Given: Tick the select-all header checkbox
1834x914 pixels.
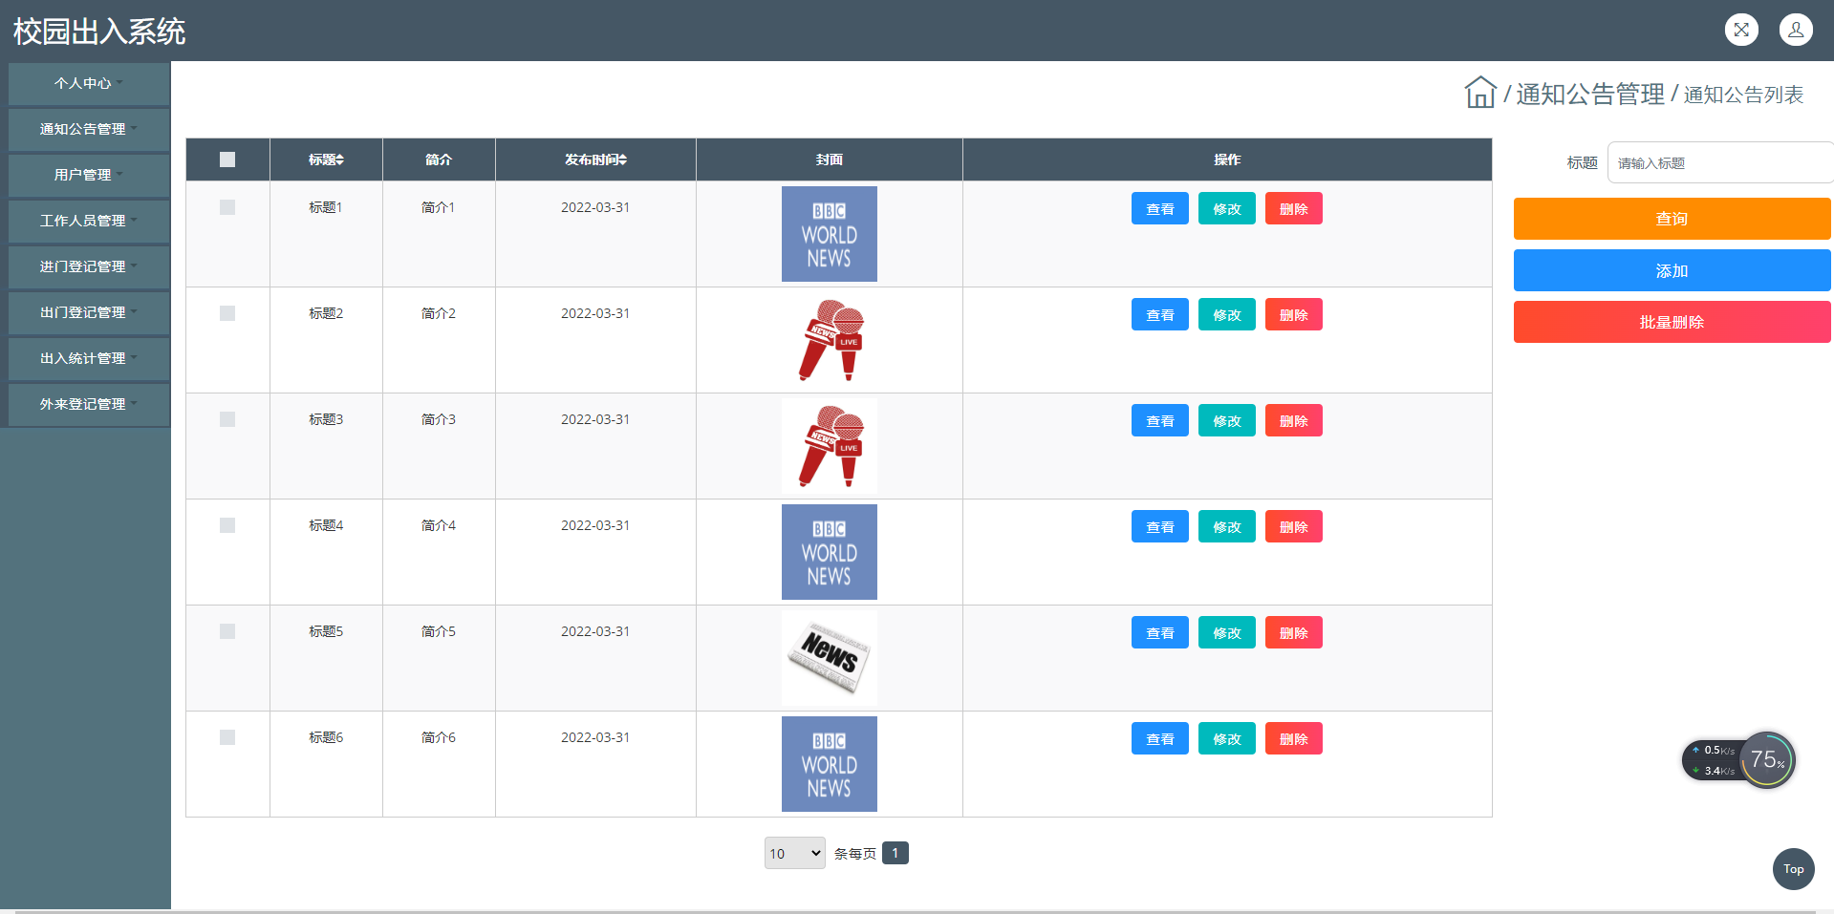Looking at the screenshot, I should [227, 159].
